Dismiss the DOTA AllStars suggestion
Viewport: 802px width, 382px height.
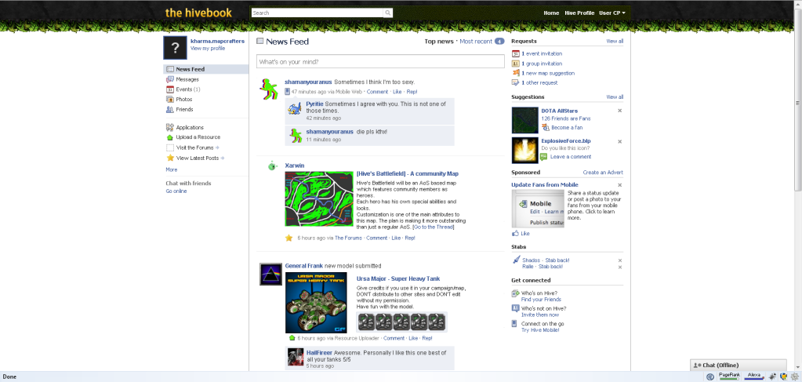pyautogui.click(x=620, y=111)
